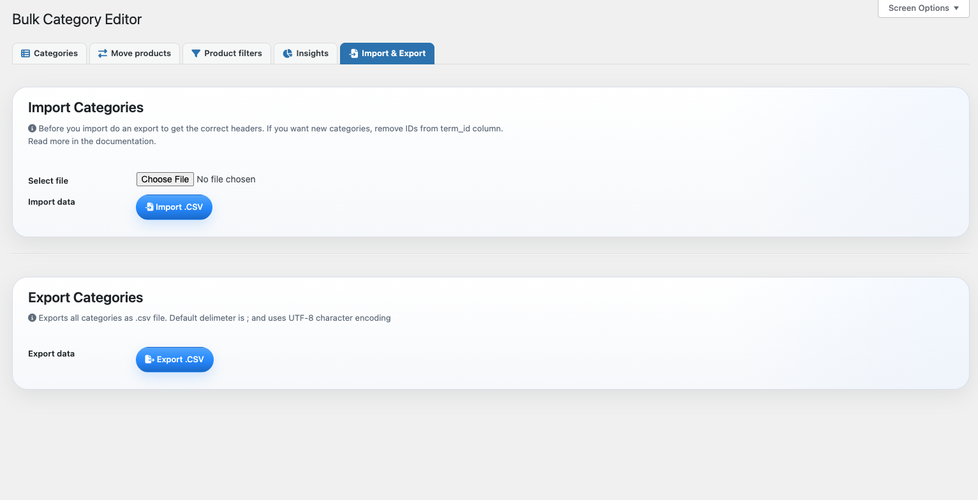Click the info icon under Import Categories
Viewport: 978px width, 500px height.
(x=32, y=128)
